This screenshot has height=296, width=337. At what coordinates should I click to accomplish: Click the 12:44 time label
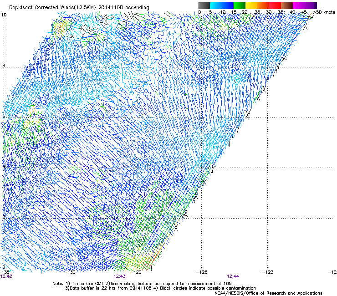click(x=233, y=276)
